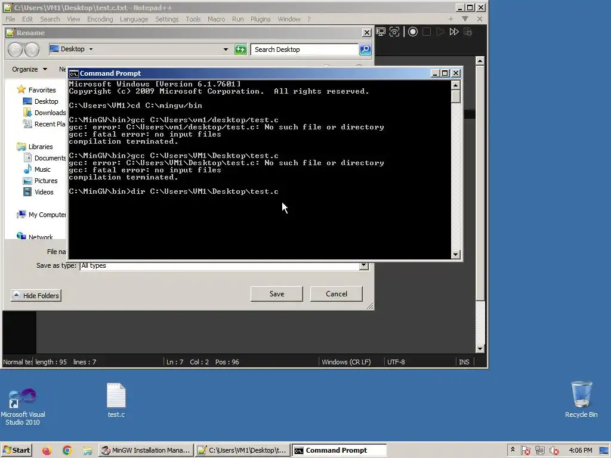Screen dimensions: 611x458
Task: Click the monitor icon in Notepad++ toolbar
Action: click(381, 32)
